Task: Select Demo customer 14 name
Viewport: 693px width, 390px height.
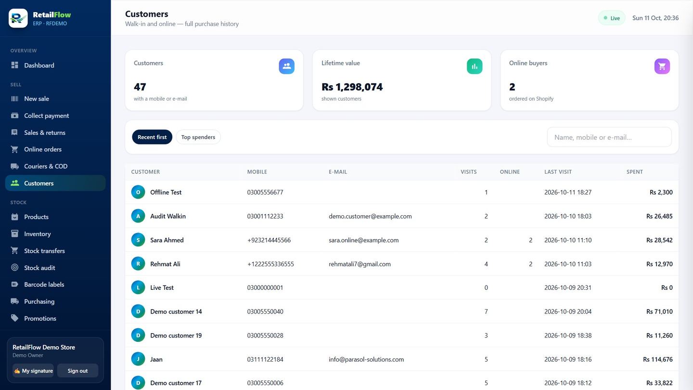Action: click(176, 312)
